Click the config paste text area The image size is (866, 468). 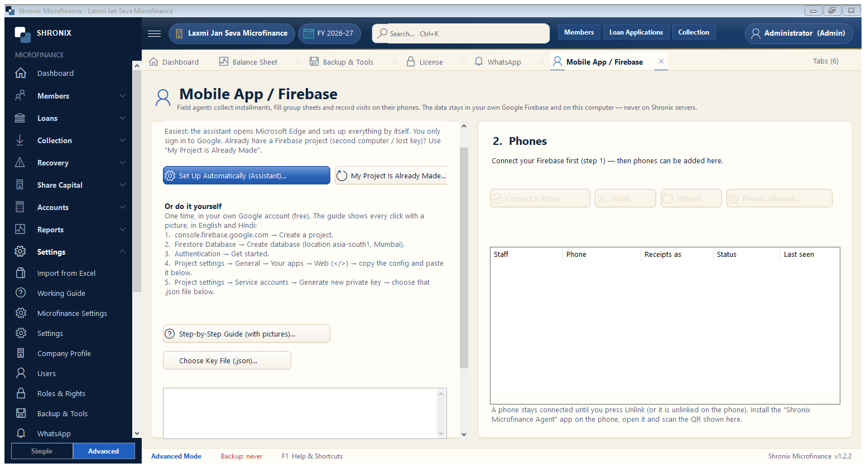[300, 413]
